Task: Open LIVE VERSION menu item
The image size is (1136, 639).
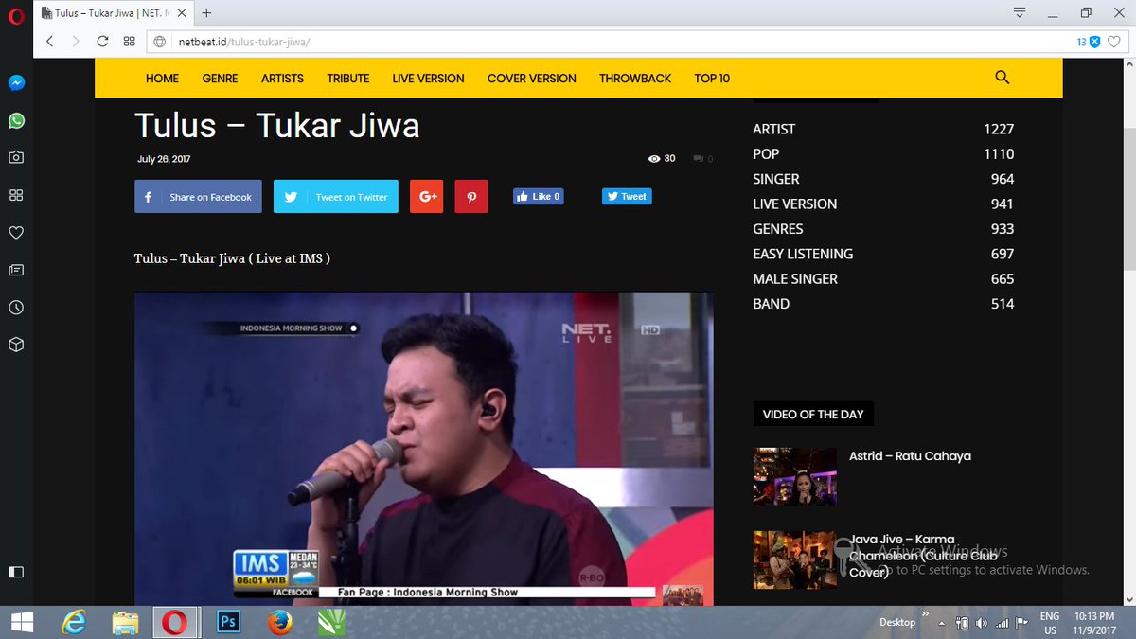Action: click(x=428, y=79)
